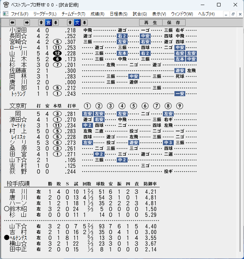This screenshot has width=244, height=259.
Task: Select the 宮 team button in the toolbar
Action: 48,22
